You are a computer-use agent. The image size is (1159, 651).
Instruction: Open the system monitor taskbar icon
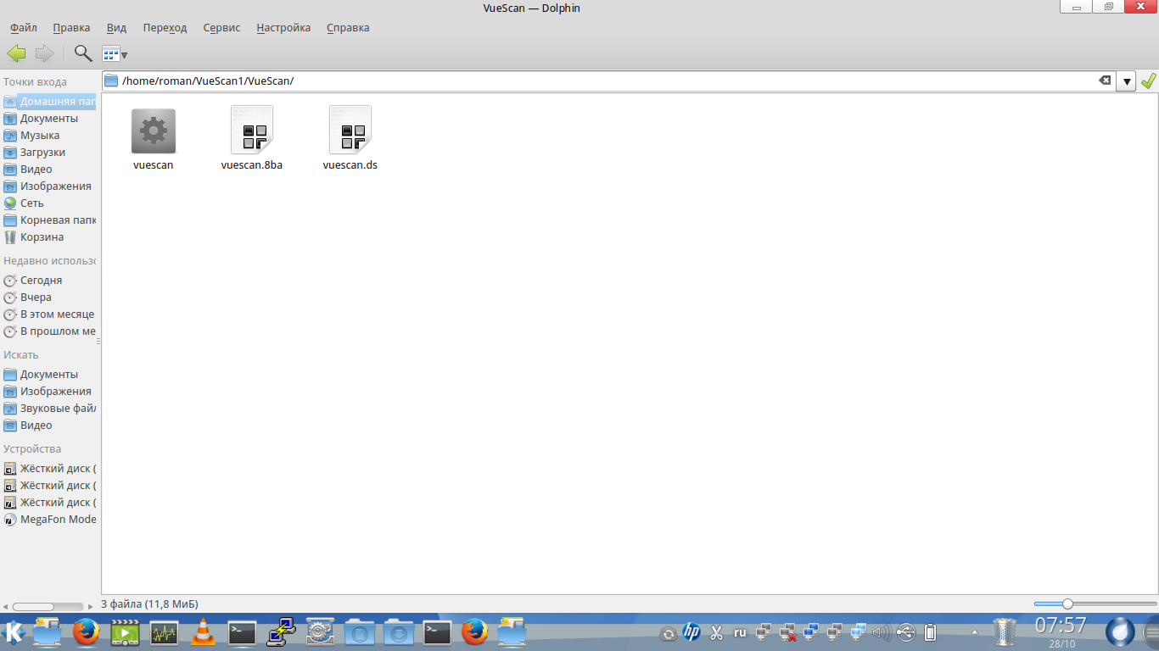(164, 632)
